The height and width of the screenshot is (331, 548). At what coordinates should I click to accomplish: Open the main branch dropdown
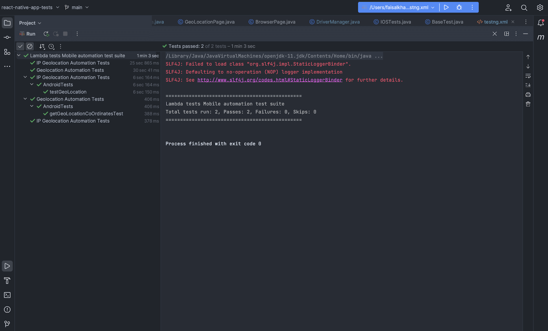[77, 7]
